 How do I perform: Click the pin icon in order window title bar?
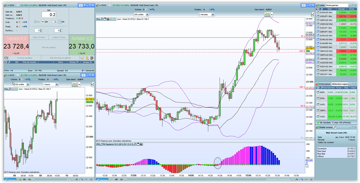click(84, 5)
